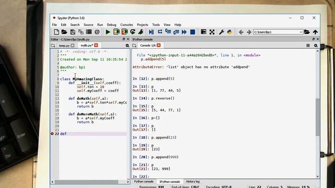
Task: Open the Search menu
Action: pos(75,25)
